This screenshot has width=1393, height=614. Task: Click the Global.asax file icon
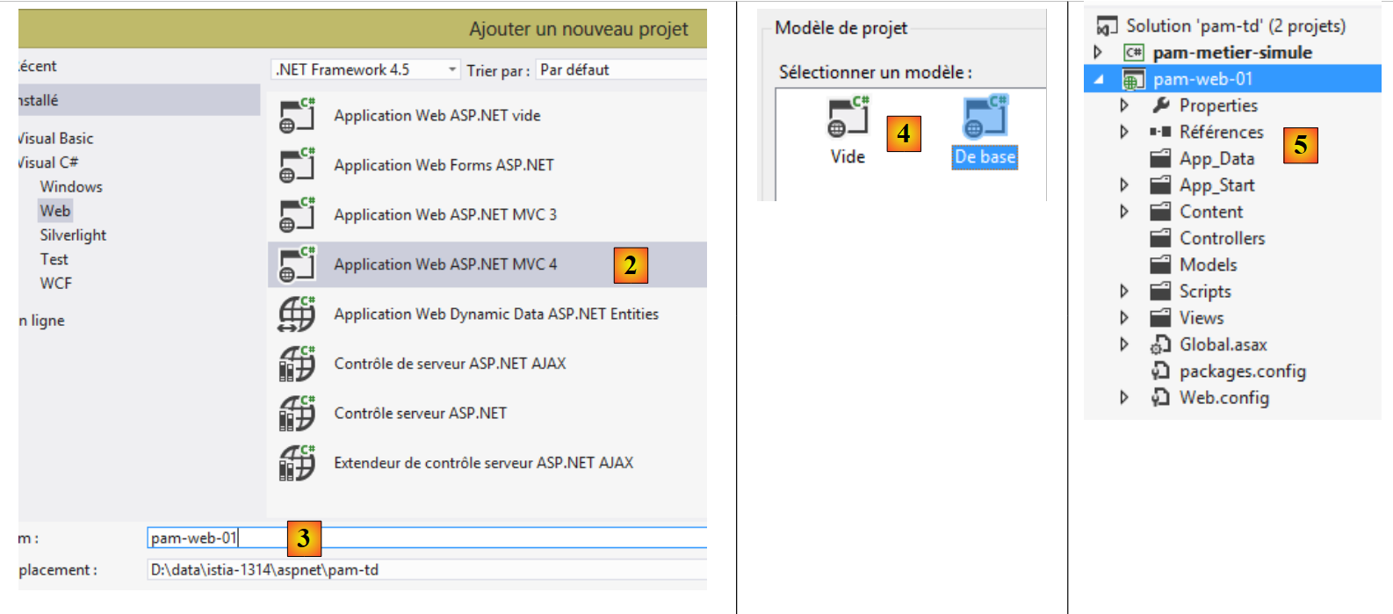coord(1161,345)
